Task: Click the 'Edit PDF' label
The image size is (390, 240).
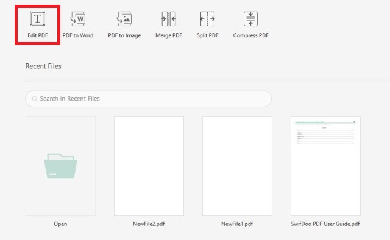Action: point(38,35)
